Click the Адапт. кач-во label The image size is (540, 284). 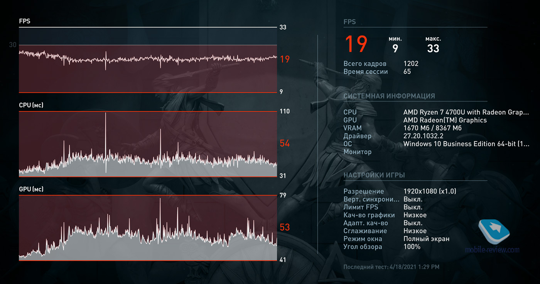pyautogui.click(x=366, y=223)
